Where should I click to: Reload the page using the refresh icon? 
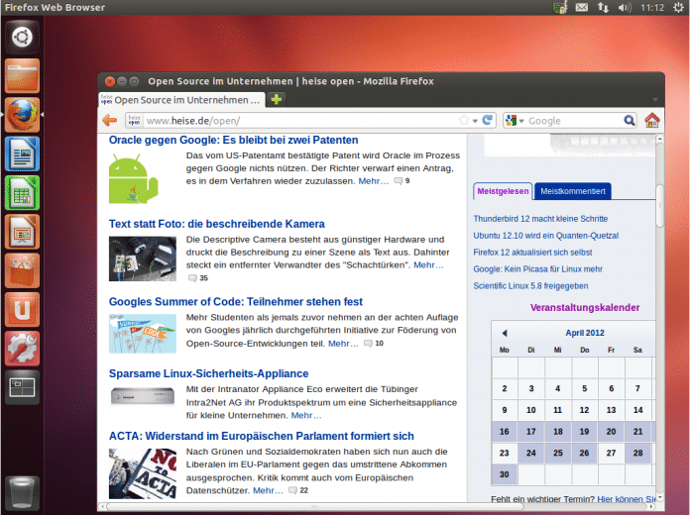[488, 121]
